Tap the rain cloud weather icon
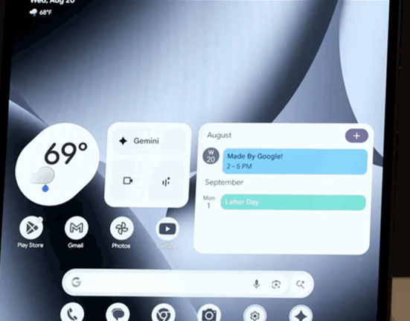This screenshot has height=321, width=410. click(42, 179)
